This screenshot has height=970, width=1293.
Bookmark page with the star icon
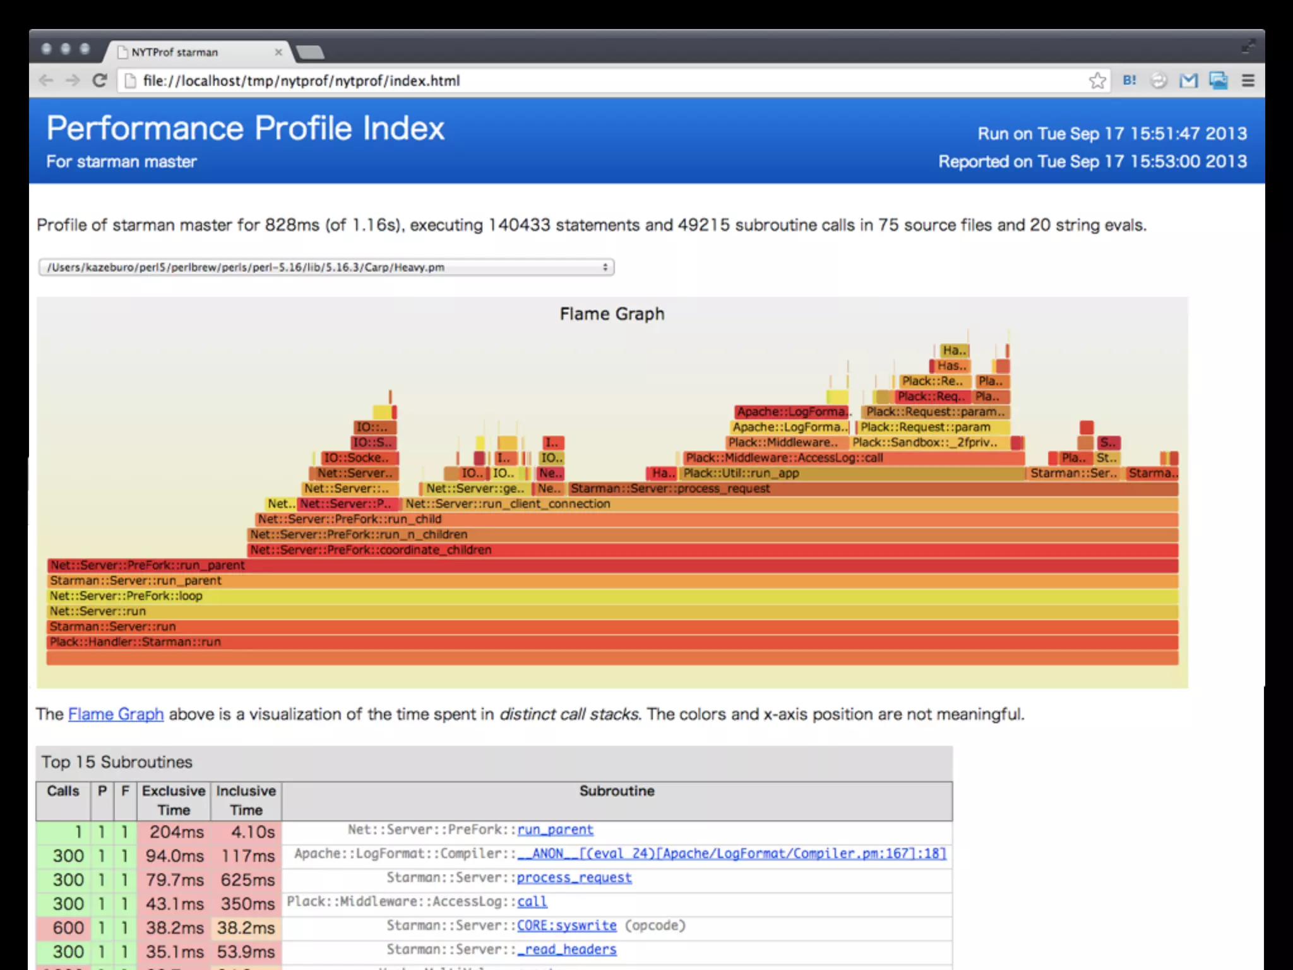(1097, 80)
